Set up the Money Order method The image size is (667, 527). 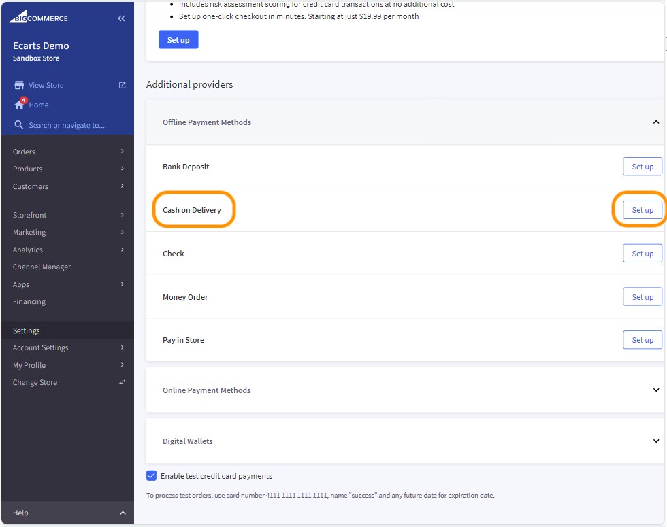(x=640, y=296)
